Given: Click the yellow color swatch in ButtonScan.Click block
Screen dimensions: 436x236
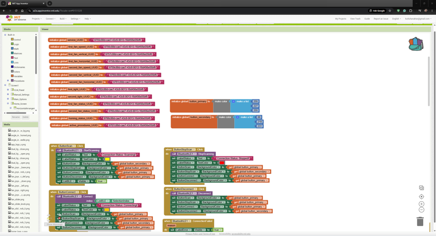Looking at the screenshot, I should (x=107, y=159).
